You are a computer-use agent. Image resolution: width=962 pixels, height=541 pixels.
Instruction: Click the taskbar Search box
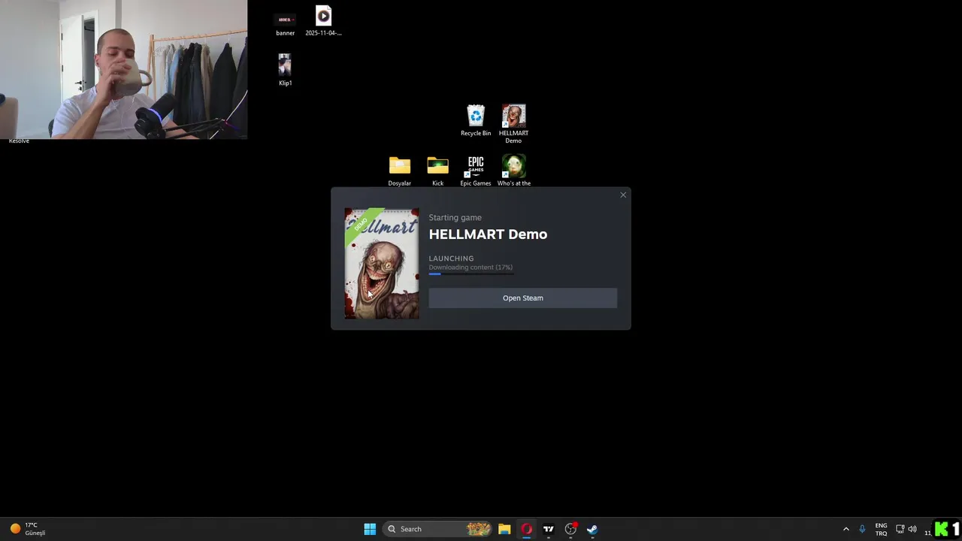tap(439, 529)
